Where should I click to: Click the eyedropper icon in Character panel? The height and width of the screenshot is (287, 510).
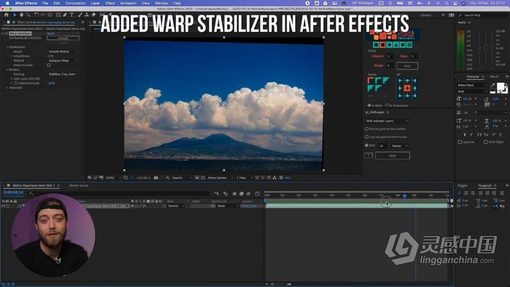click(x=492, y=85)
